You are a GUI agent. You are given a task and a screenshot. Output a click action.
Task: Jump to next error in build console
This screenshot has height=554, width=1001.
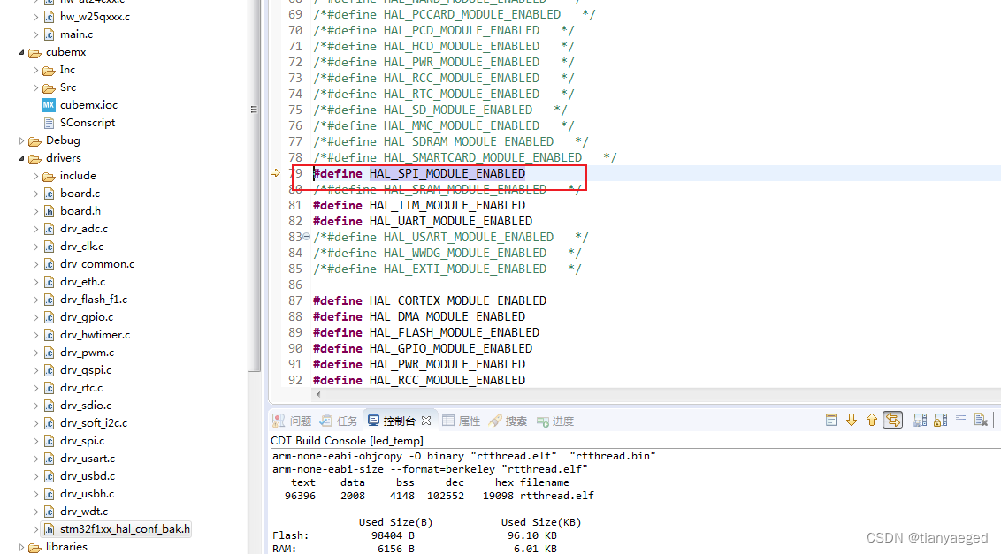(x=852, y=420)
